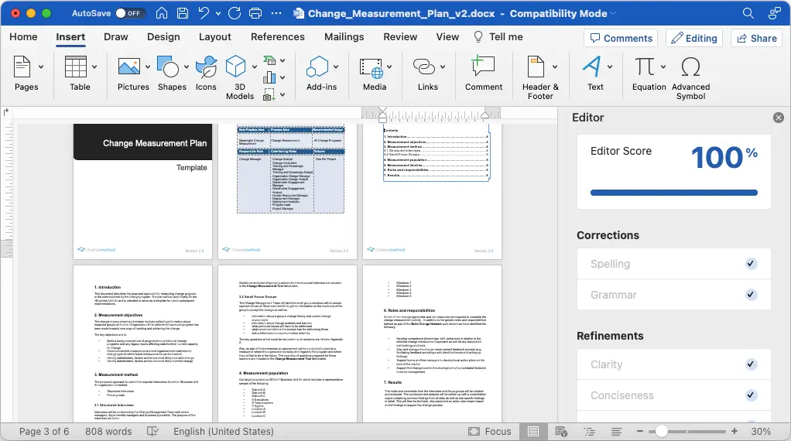Print document using printer icon
The height and width of the screenshot is (441, 791).
[255, 14]
